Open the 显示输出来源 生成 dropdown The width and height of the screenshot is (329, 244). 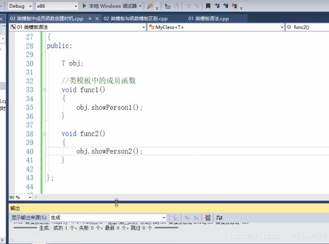108,218
